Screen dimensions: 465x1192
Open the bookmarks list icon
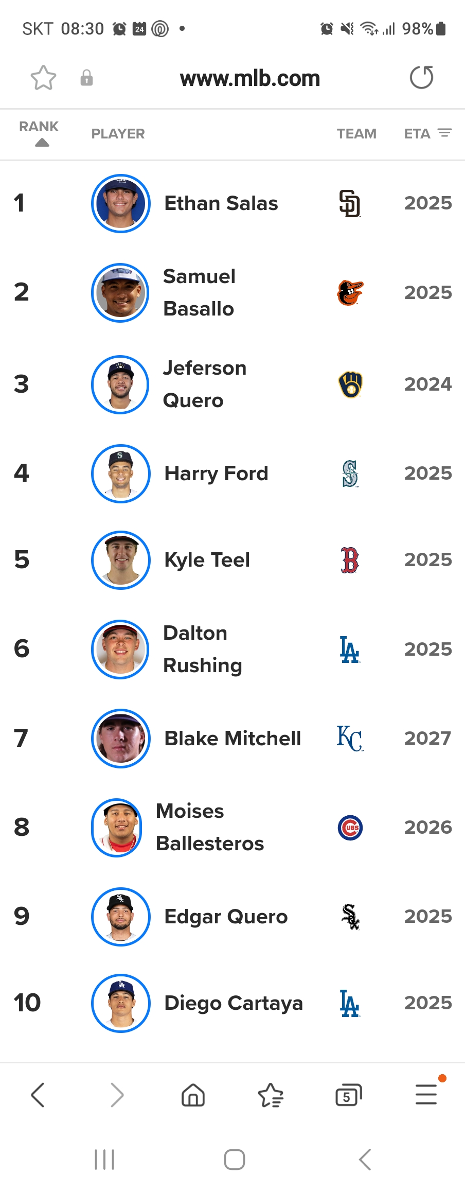(271, 1095)
